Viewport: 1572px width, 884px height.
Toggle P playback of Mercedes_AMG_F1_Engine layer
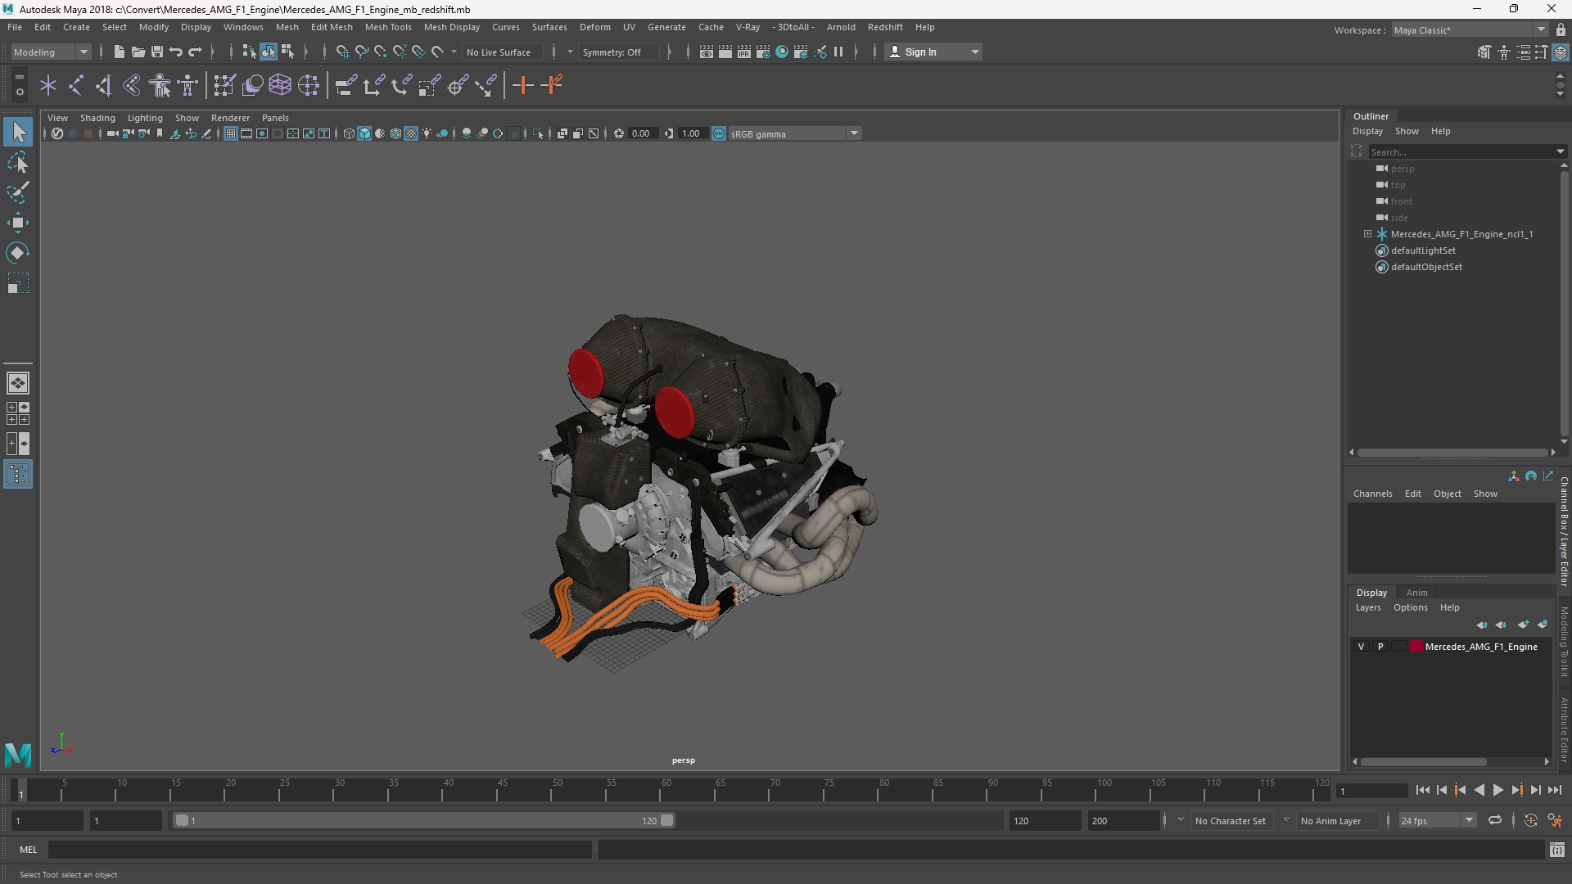(1380, 647)
